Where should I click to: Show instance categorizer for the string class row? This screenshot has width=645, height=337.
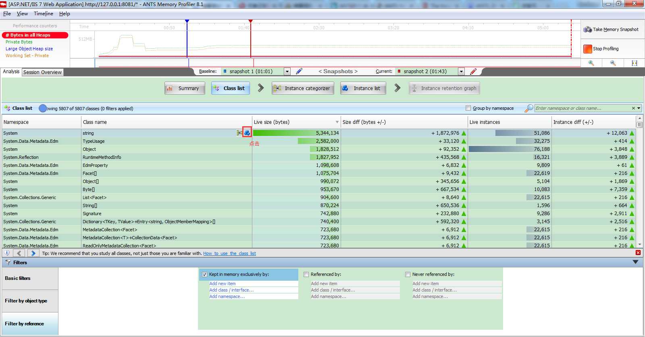click(x=239, y=133)
